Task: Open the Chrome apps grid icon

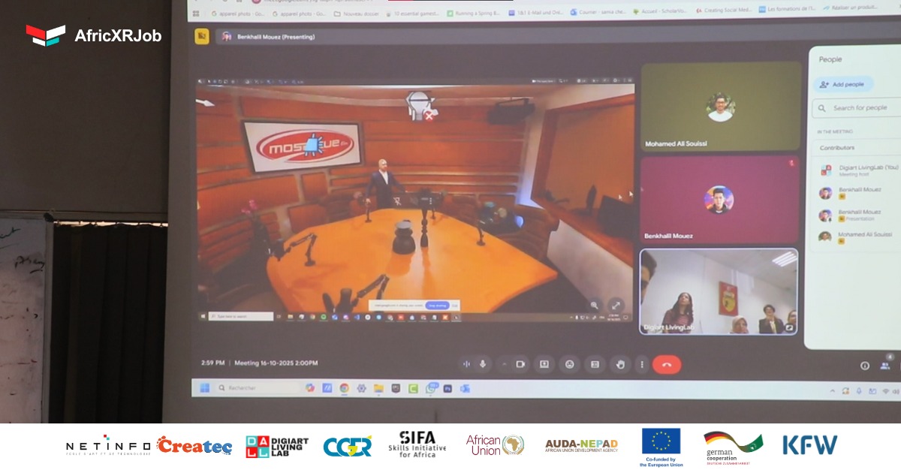Action: coord(196,14)
